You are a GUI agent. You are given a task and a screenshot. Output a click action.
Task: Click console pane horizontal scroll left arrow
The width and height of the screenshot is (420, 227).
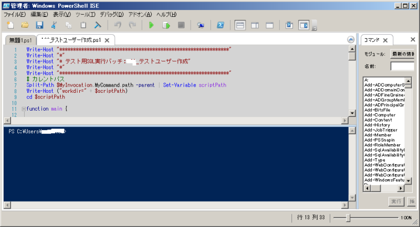pyautogui.click(x=7, y=205)
